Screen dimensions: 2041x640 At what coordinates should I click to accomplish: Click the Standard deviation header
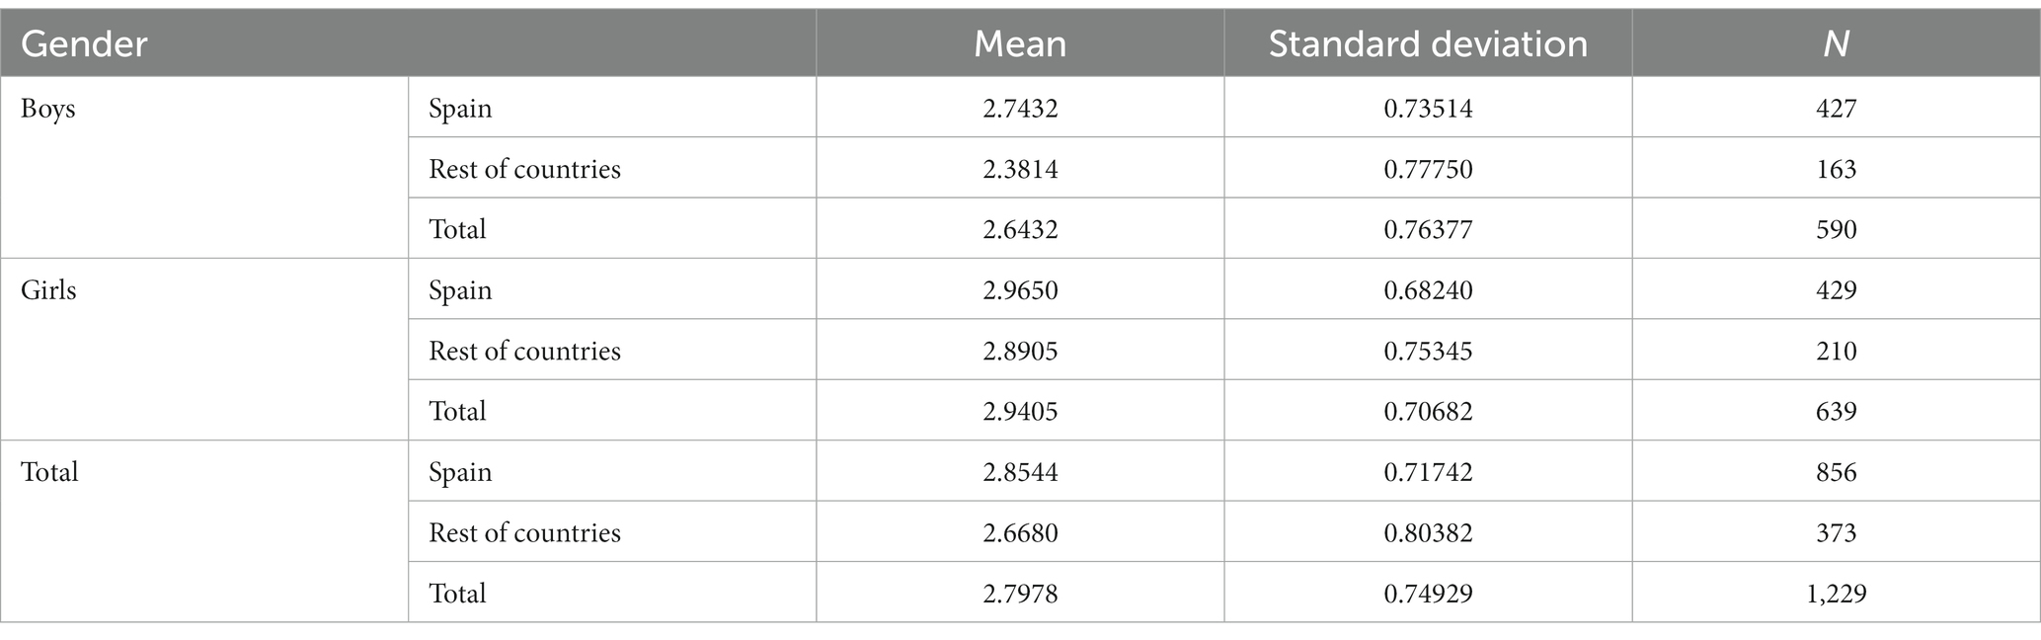[x=1428, y=44]
